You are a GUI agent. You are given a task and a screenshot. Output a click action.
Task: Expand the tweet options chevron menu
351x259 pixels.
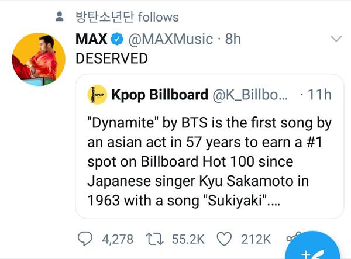pyautogui.click(x=336, y=40)
